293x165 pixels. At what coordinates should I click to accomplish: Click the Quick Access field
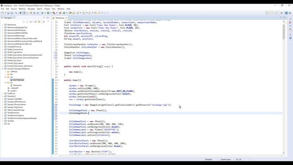[271, 13]
